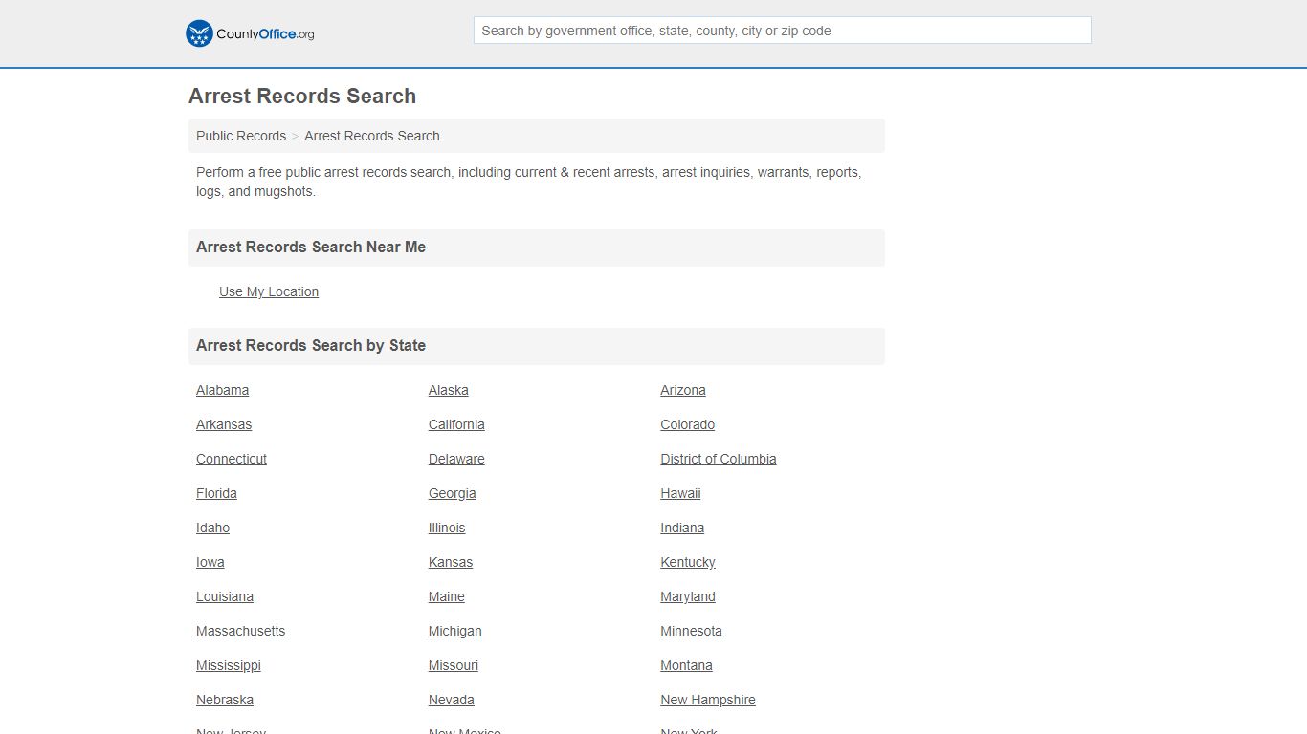This screenshot has width=1307, height=734.
Task: Go to District of Columbia records
Action: [x=719, y=459]
